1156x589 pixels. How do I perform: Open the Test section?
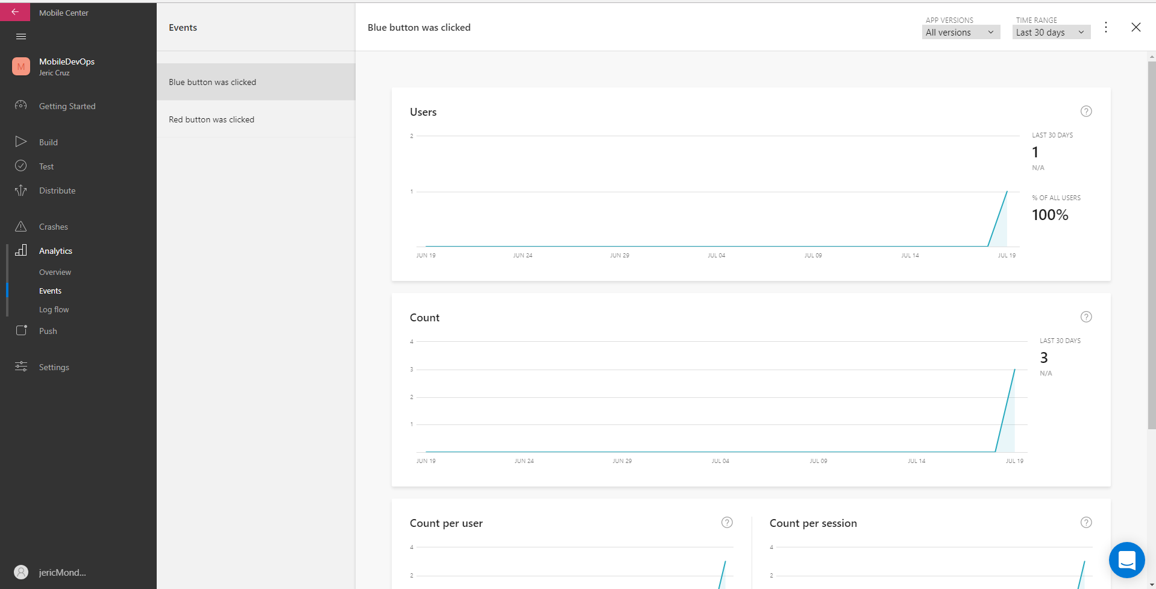pos(46,166)
